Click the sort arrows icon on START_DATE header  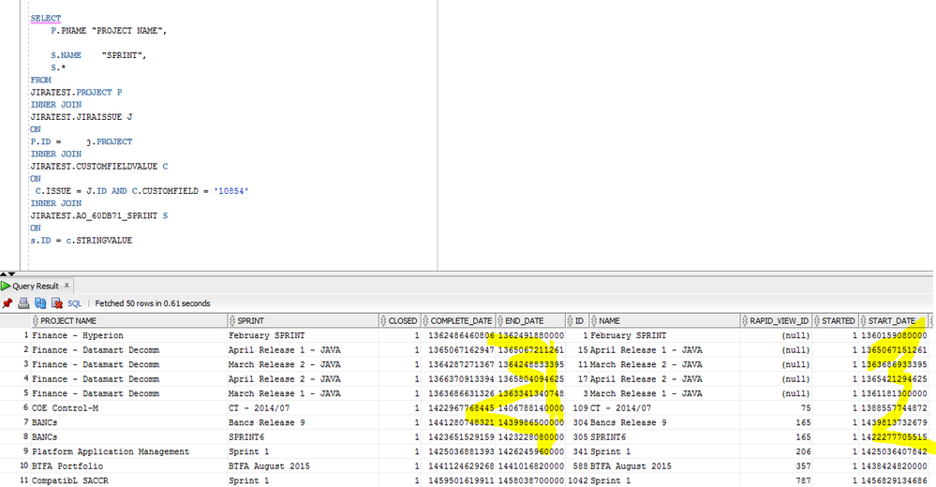click(x=863, y=320)
